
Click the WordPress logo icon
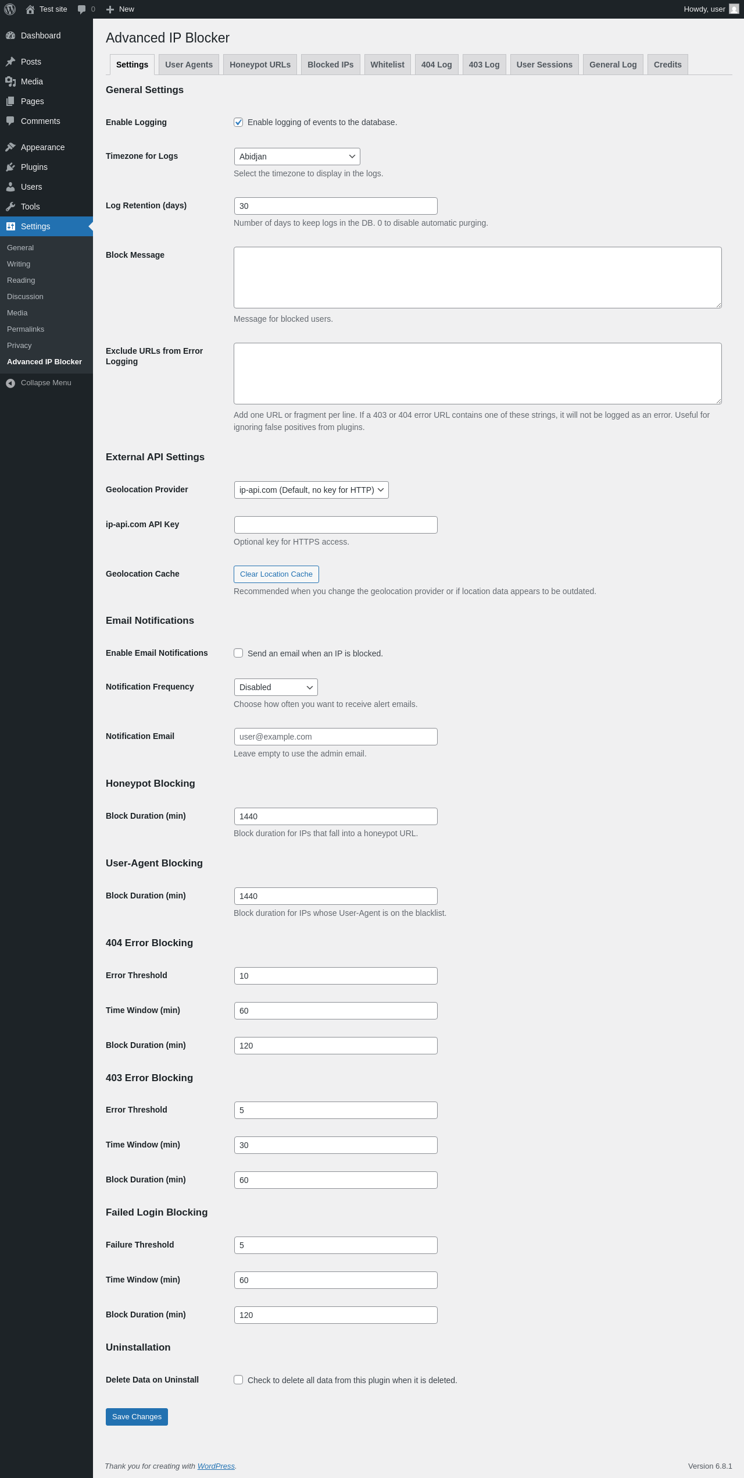click(x=10, y=9)
